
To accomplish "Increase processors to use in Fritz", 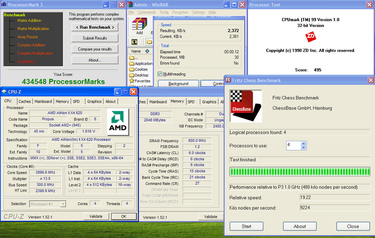I will pyautogui.click(x=303, y=144).
